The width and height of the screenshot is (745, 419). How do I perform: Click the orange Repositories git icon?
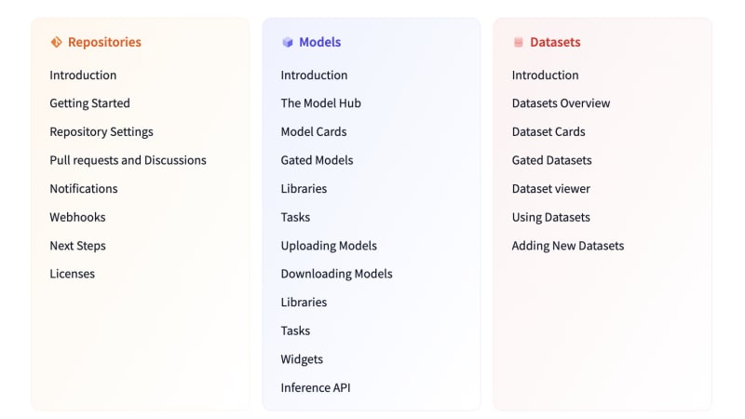(56, 42)
